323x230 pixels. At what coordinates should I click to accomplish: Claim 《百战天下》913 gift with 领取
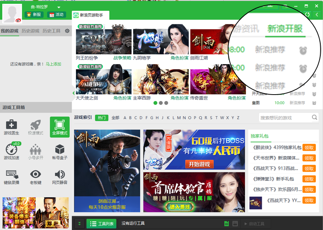pos(309,169)
